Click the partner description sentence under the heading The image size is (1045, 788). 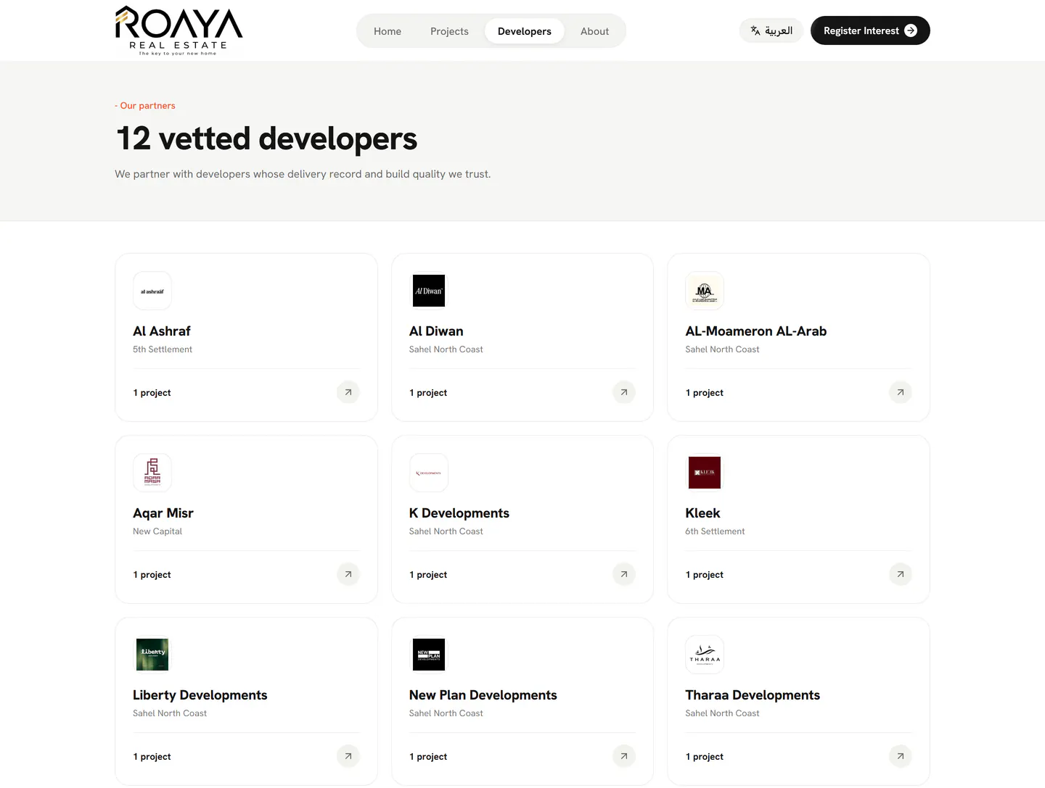303,174
